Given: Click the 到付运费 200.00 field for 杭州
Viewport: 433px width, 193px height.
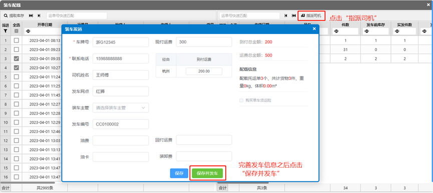Looking at the screenshot, I should [204, 71].
